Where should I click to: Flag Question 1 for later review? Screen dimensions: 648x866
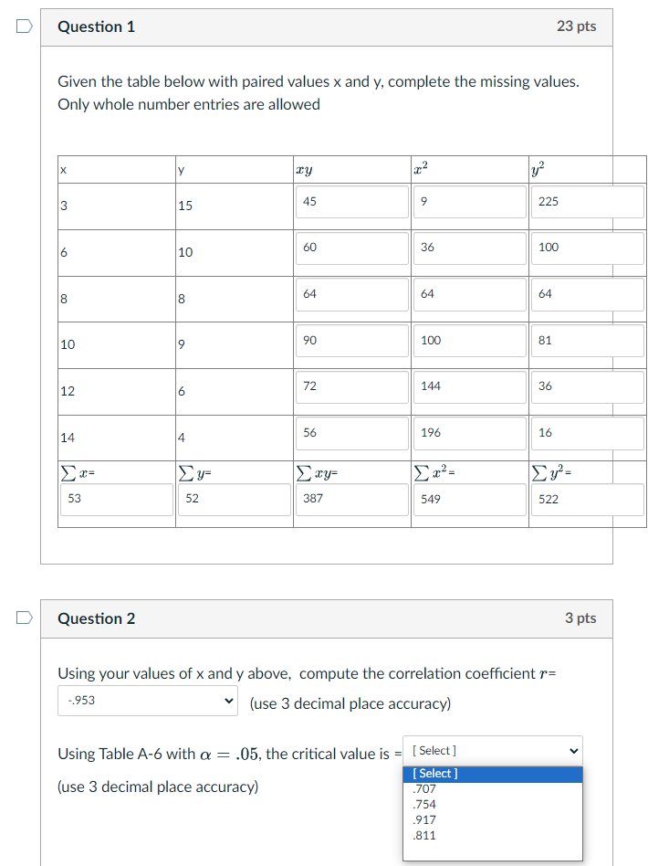[23, 26]
